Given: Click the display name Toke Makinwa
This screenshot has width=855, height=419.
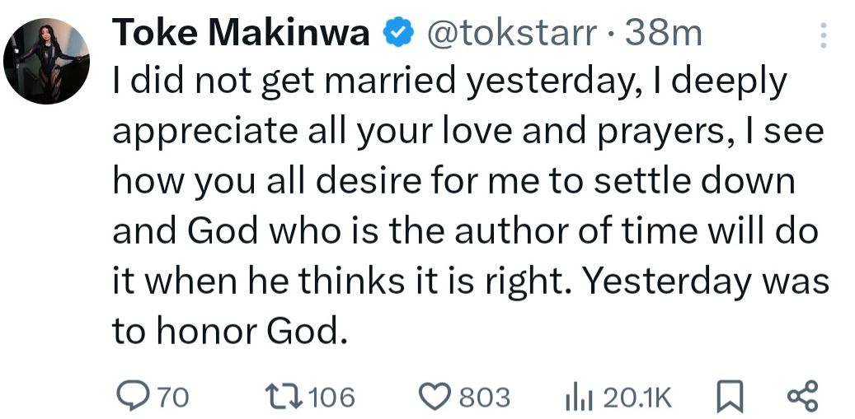Looking at the screenshot, I should (x=244, y=34).
